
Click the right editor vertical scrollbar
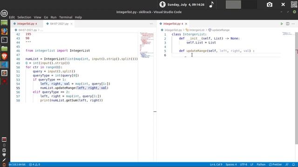point(297,88)
